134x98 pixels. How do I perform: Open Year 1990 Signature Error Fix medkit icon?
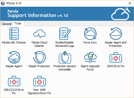[x=40, y=81]
